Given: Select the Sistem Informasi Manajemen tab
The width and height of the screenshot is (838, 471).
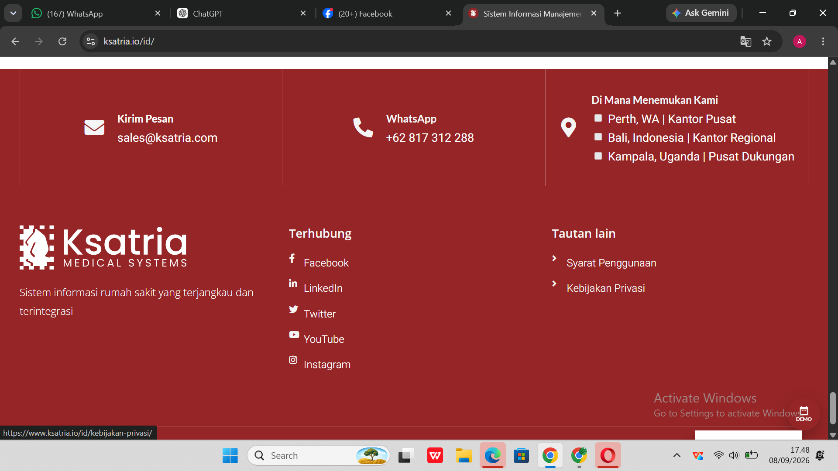Looking at the screenshot, I should (533, 14).
